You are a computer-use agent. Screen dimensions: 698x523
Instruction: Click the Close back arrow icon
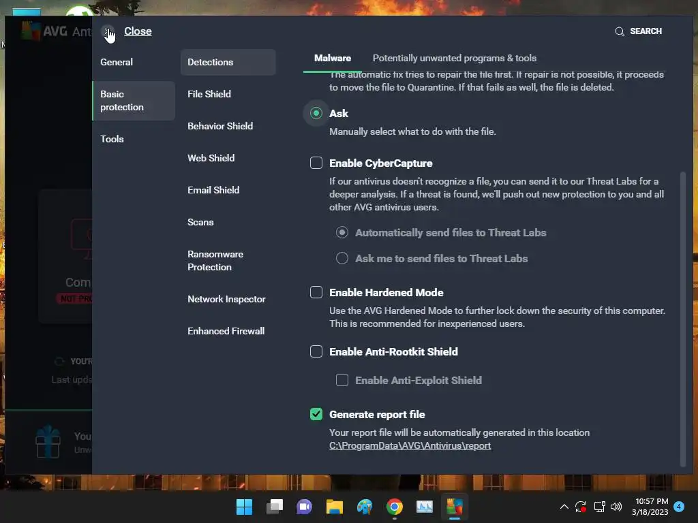point(108,31)
